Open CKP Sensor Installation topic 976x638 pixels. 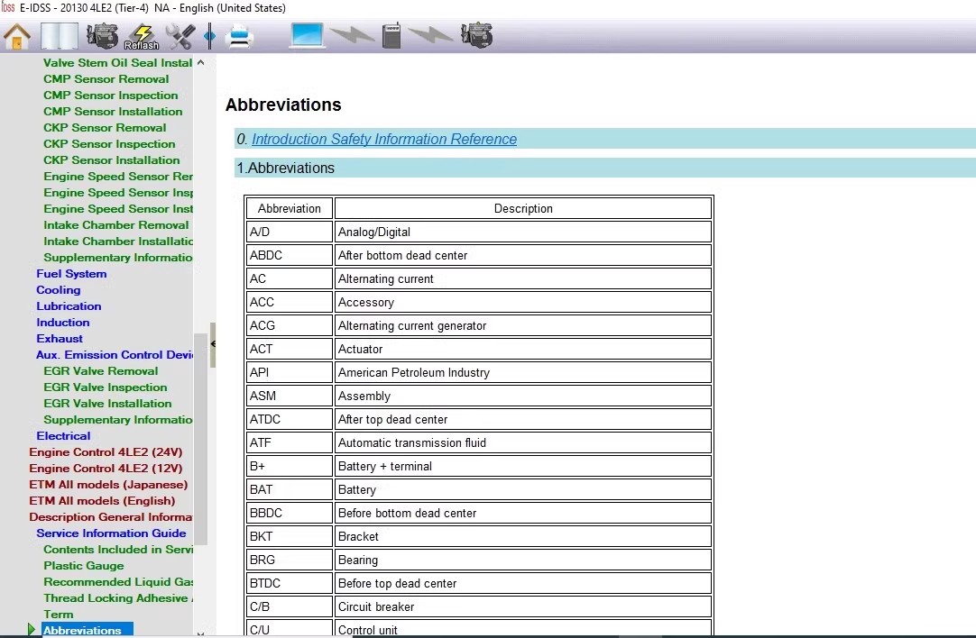[112, 159]
